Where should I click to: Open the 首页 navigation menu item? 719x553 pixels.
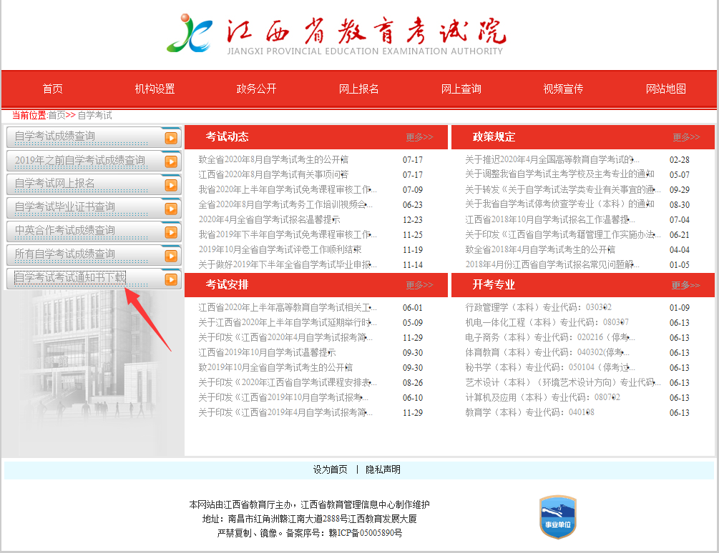(x=52, y=89)
